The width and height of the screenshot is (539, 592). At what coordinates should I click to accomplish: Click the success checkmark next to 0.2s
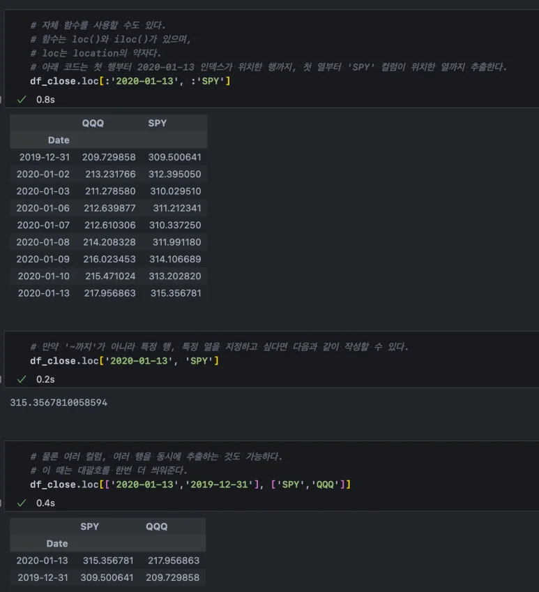click(x=22, y=379)
